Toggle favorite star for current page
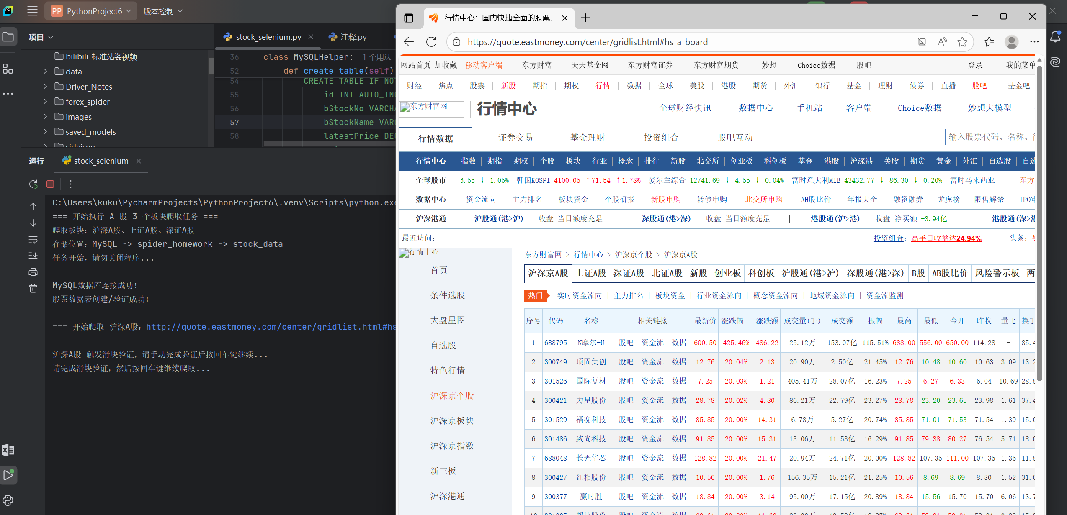Screen dimensions: 1067x515 click(x=962, y=42)
